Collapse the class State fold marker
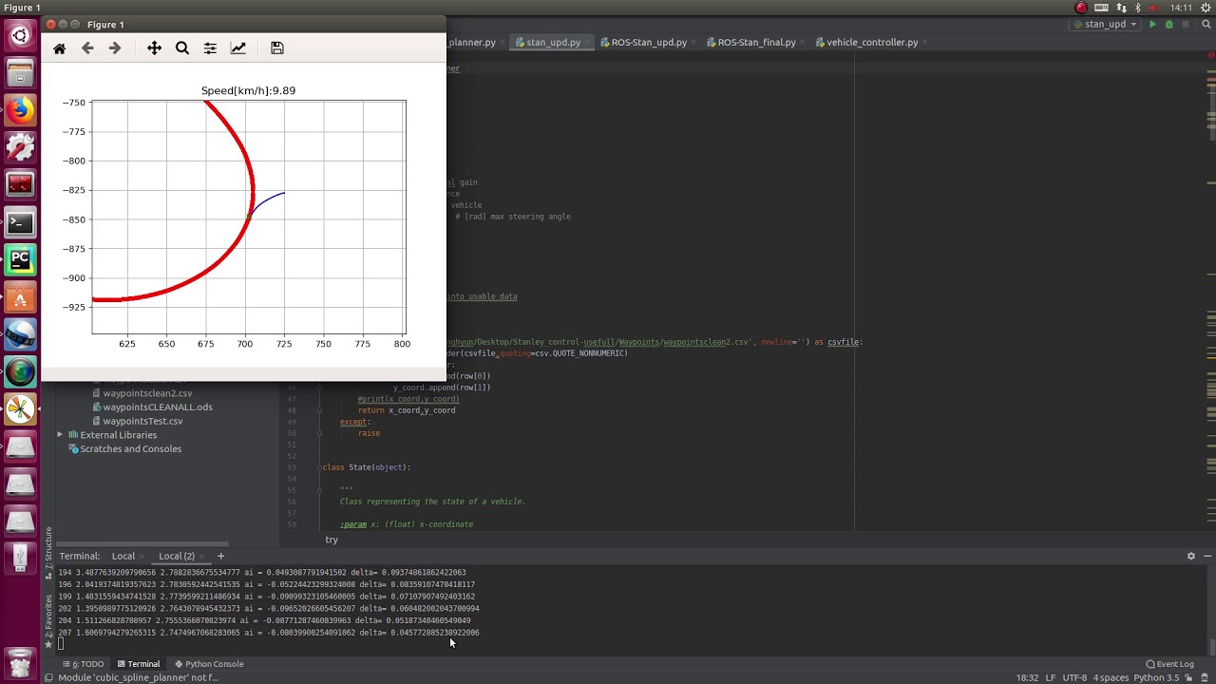Image resolution: width=1216 pixels, height=684 pixels. [319, 467]
